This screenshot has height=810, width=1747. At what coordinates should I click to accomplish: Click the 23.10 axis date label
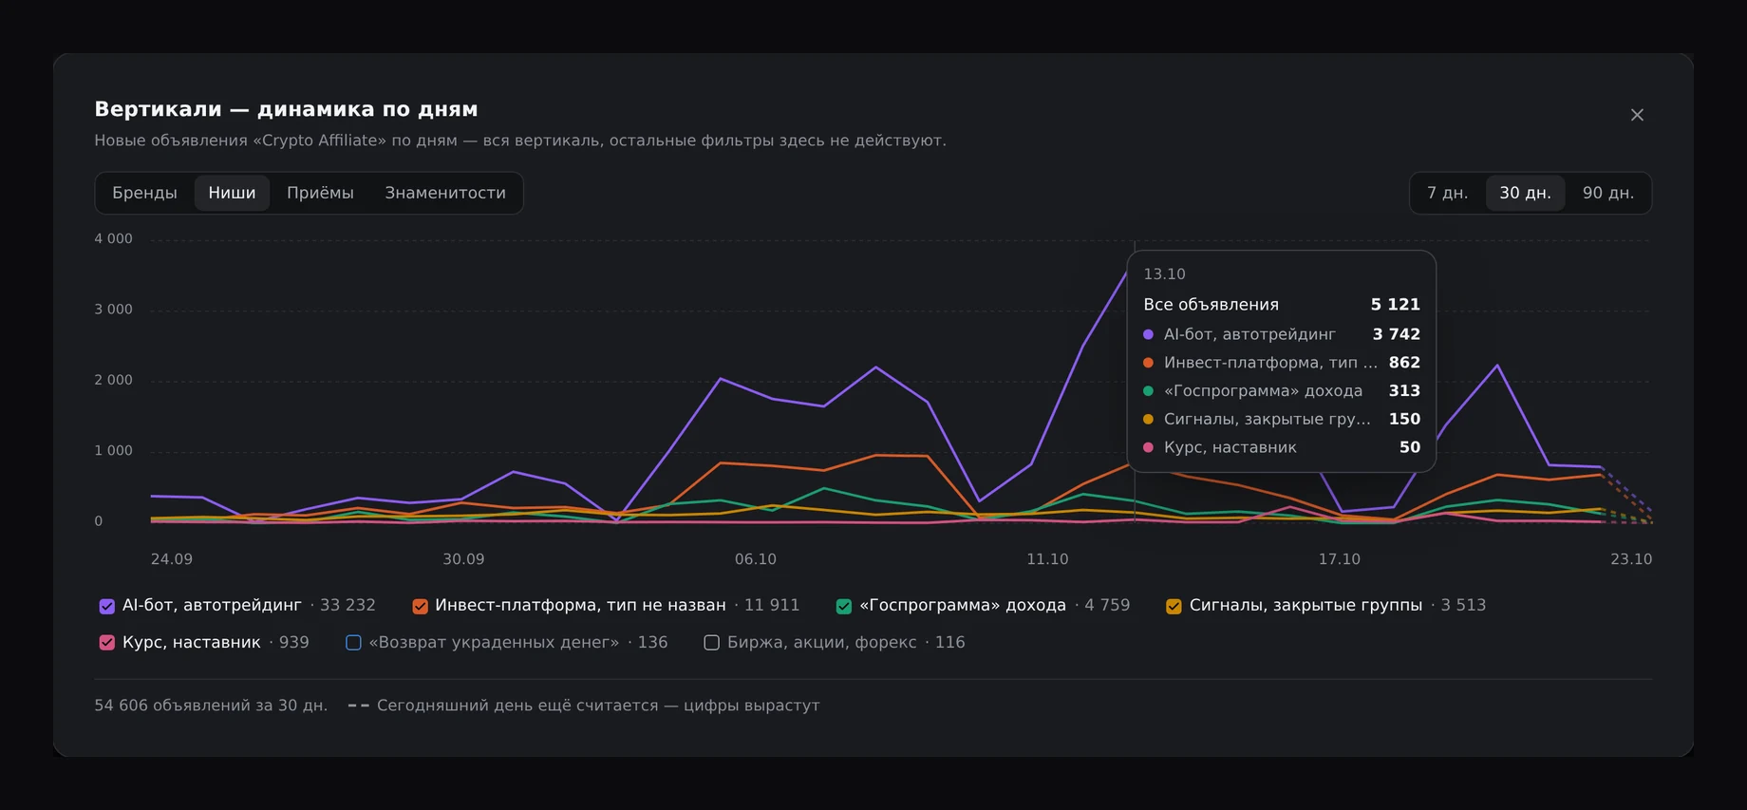click(1631, 559)
